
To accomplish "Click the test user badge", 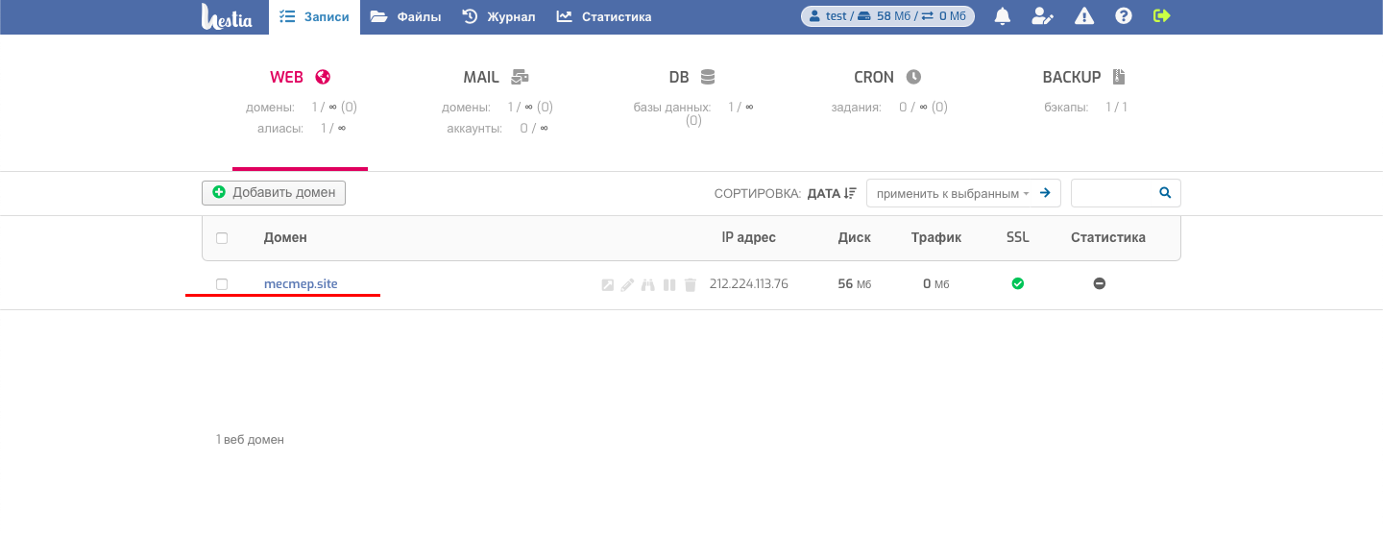I will (x=887, y=16).
